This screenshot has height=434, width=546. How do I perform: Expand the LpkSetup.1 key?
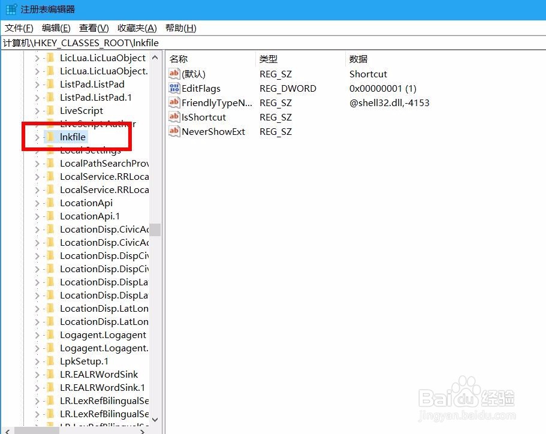pos(37,361)
